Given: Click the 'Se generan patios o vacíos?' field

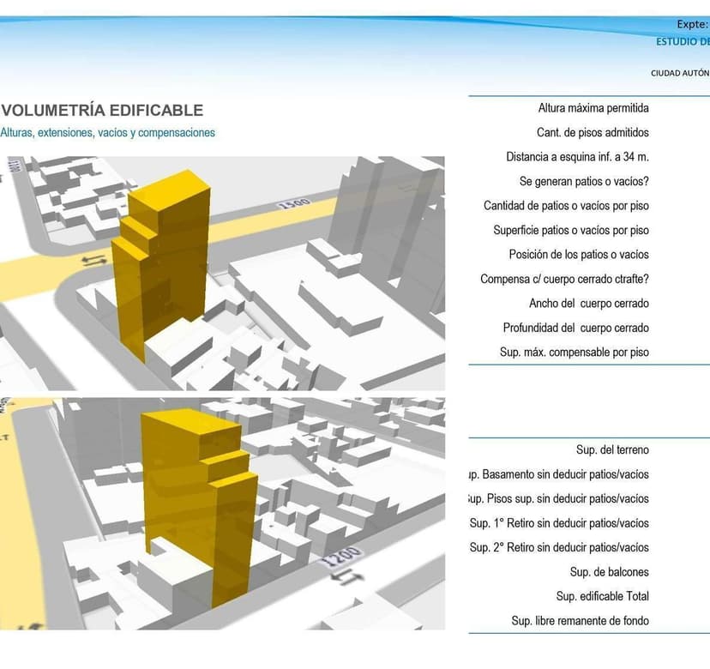Looking at the screenshot, I should point(583,181).
